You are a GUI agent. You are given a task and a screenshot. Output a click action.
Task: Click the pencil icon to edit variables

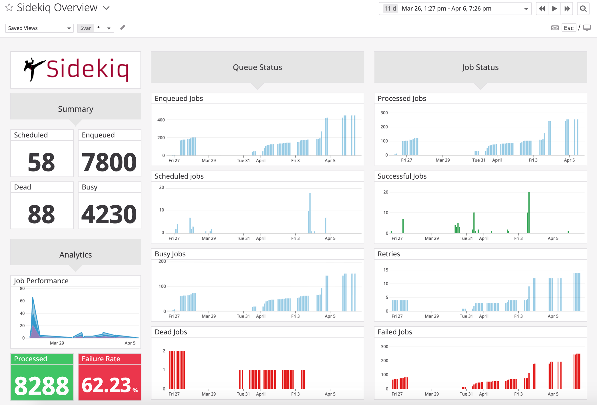click(x=123, y=27)
